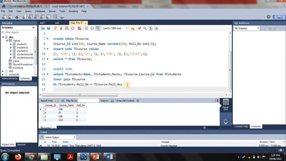286x161 pixels.
Task: Open the Home screen tab icon
Action: (4, 6)
